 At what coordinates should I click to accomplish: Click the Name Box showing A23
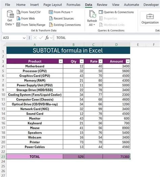tap(12, 38)
